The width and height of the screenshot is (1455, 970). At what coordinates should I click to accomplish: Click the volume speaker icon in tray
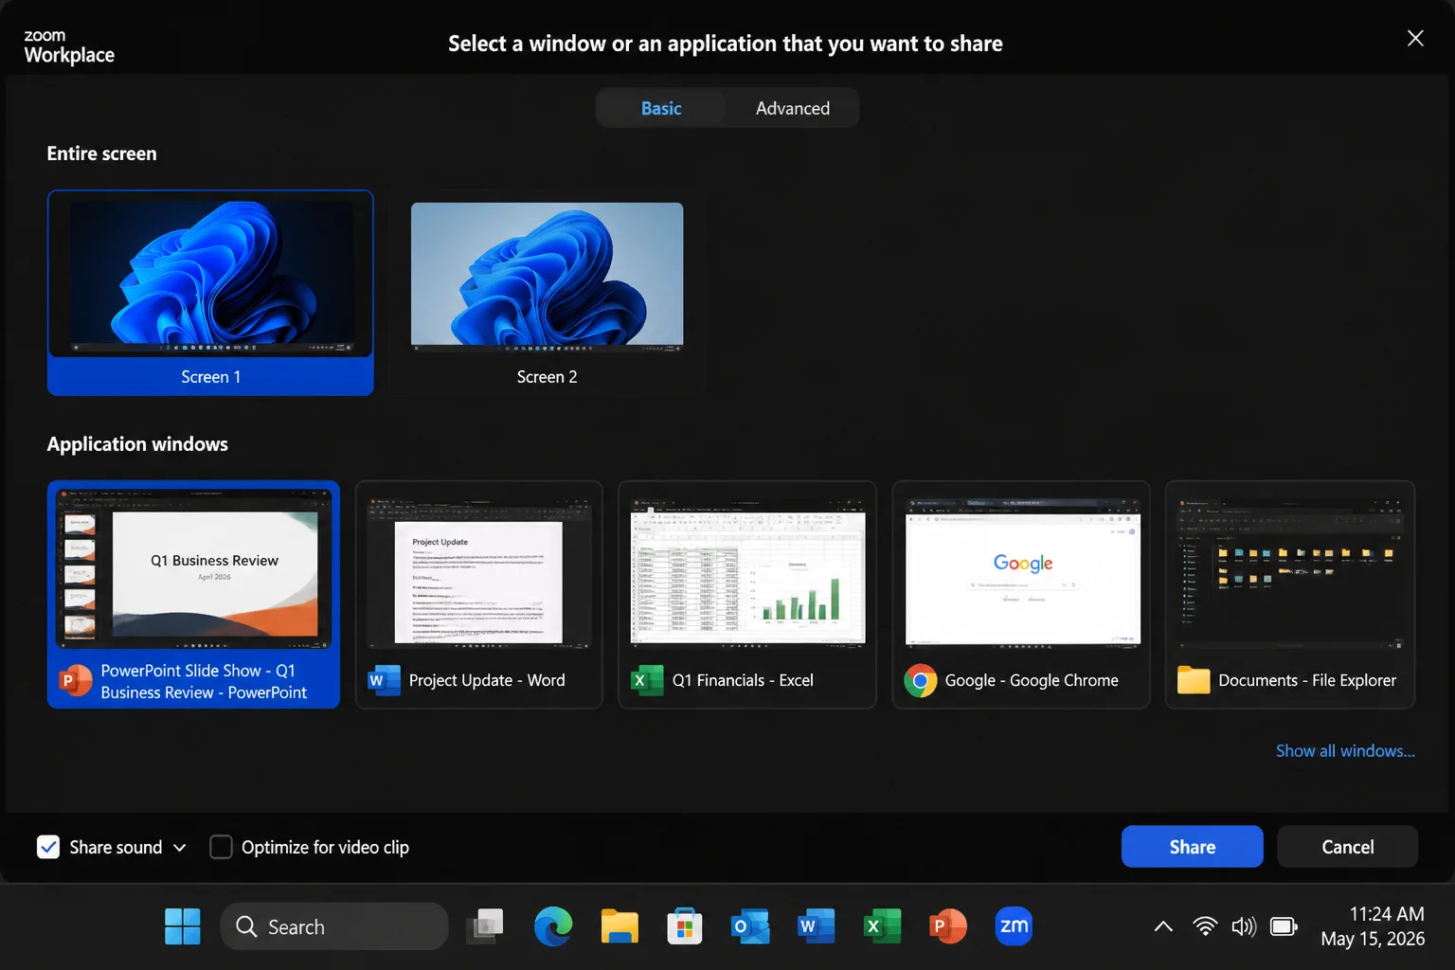click(1244, 926)
